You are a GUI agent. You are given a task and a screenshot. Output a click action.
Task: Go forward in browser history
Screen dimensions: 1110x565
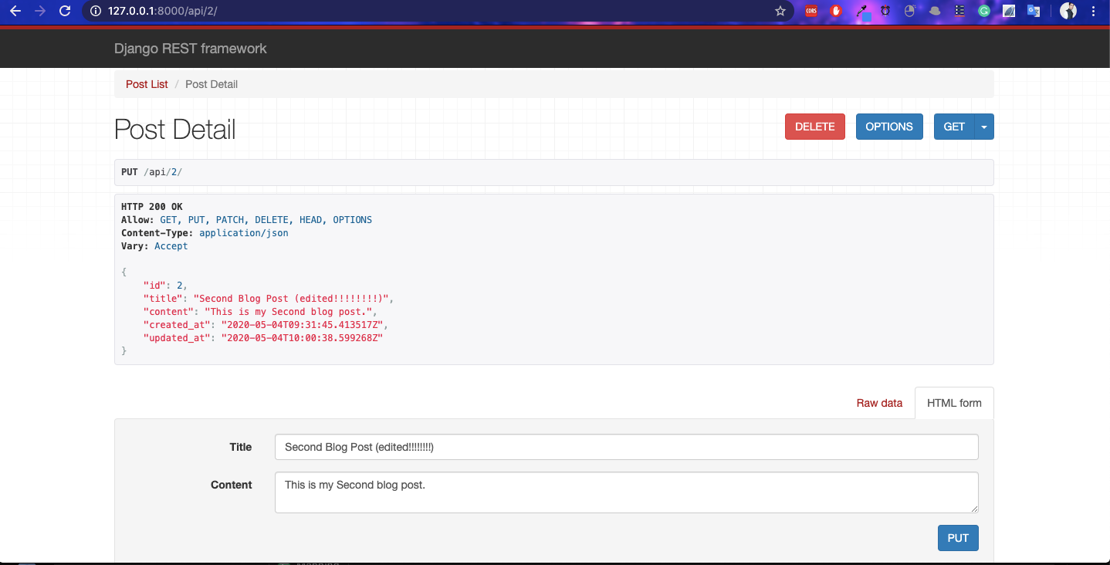40,11
